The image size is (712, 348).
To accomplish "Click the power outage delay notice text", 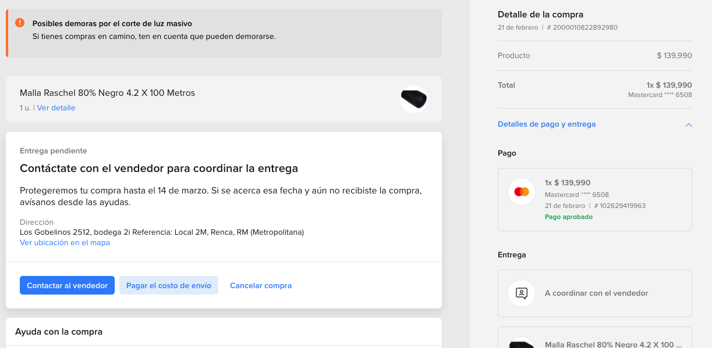I will pyautogui.click(x=154, y=36).
